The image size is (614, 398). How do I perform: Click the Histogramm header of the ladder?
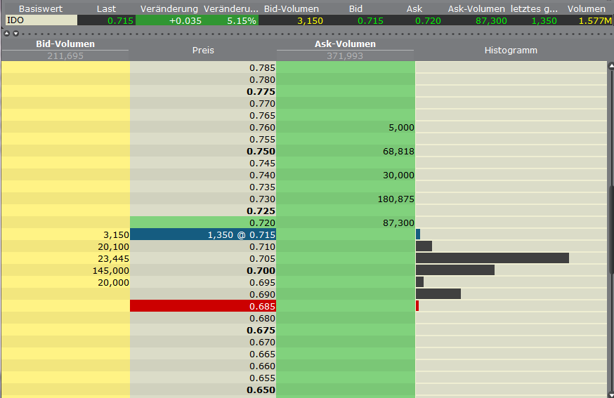(x=511, y=50)
